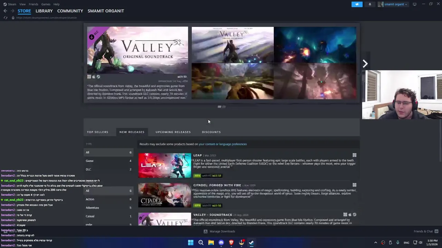Click the Windows platform icon on Citadel row
This screenshot has height=248, width=442.
coord(354,185)
